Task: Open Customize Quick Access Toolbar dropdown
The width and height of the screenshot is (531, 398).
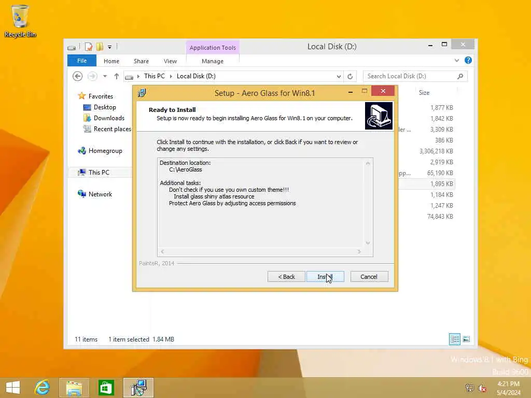Action: tap(109, 47)
